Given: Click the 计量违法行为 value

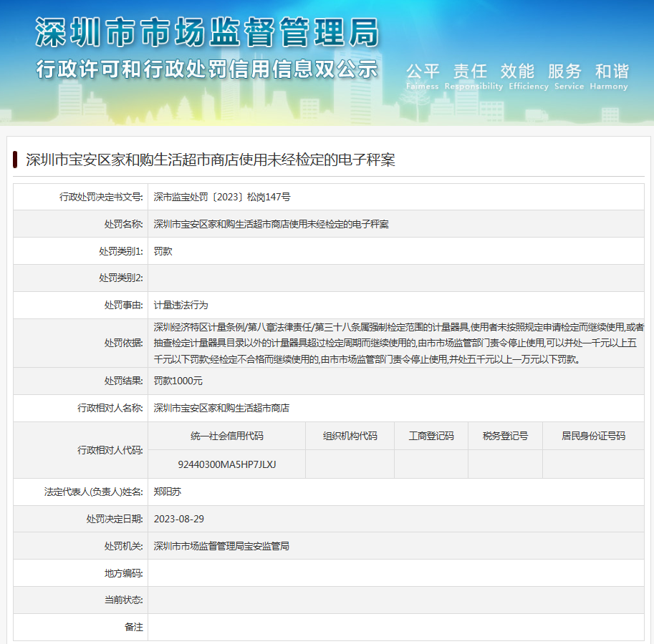Looking at the screenshot, I should pyautogui.click(x=181, y=306).
